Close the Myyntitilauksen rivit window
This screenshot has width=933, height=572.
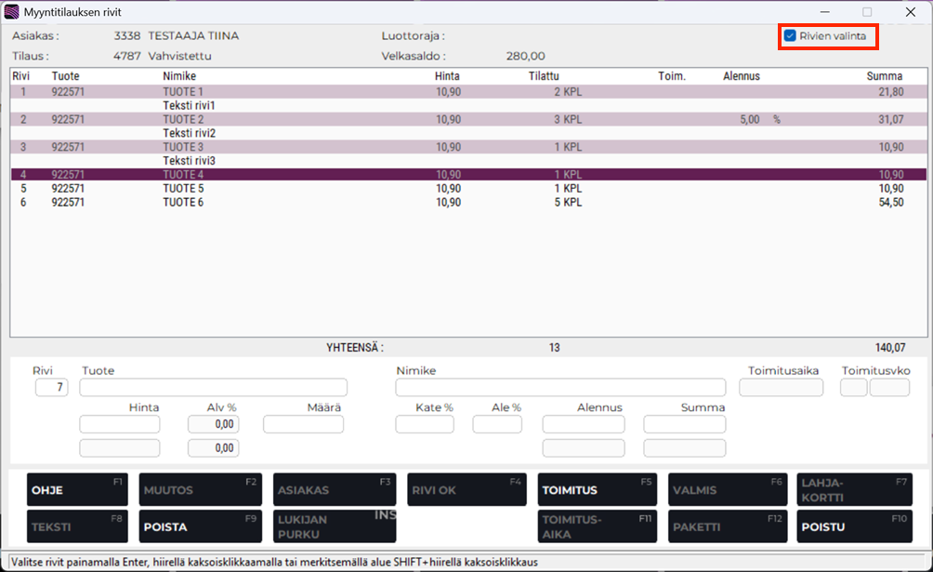point(910,12)
